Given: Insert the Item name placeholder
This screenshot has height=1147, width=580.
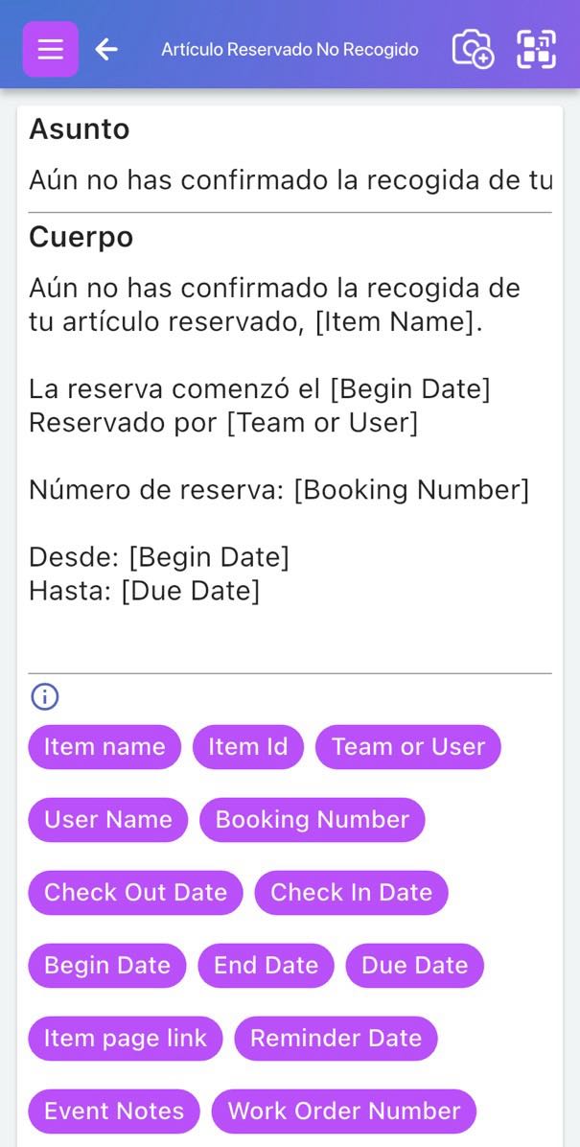Looking at the screenshot, I should (x=104, y=746).
